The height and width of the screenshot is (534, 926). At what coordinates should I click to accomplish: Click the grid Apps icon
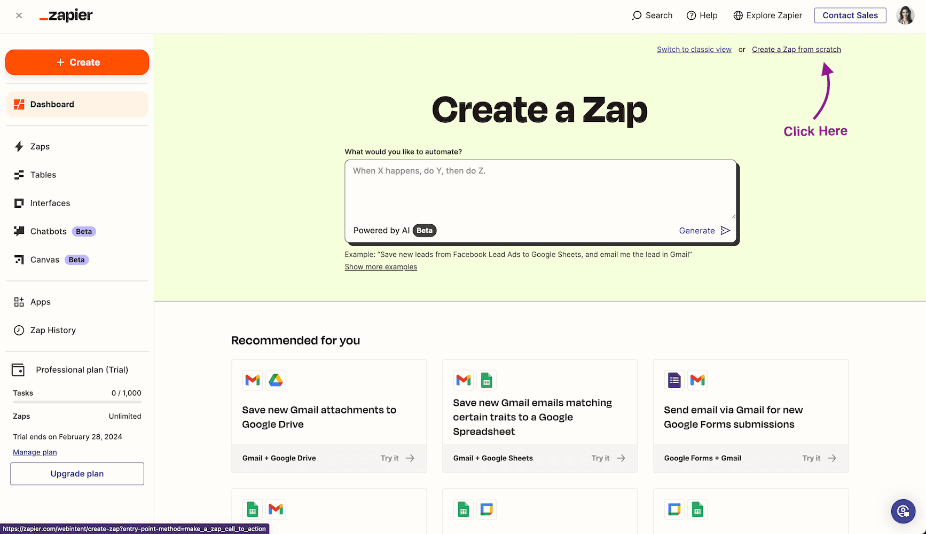coord(19,302)
